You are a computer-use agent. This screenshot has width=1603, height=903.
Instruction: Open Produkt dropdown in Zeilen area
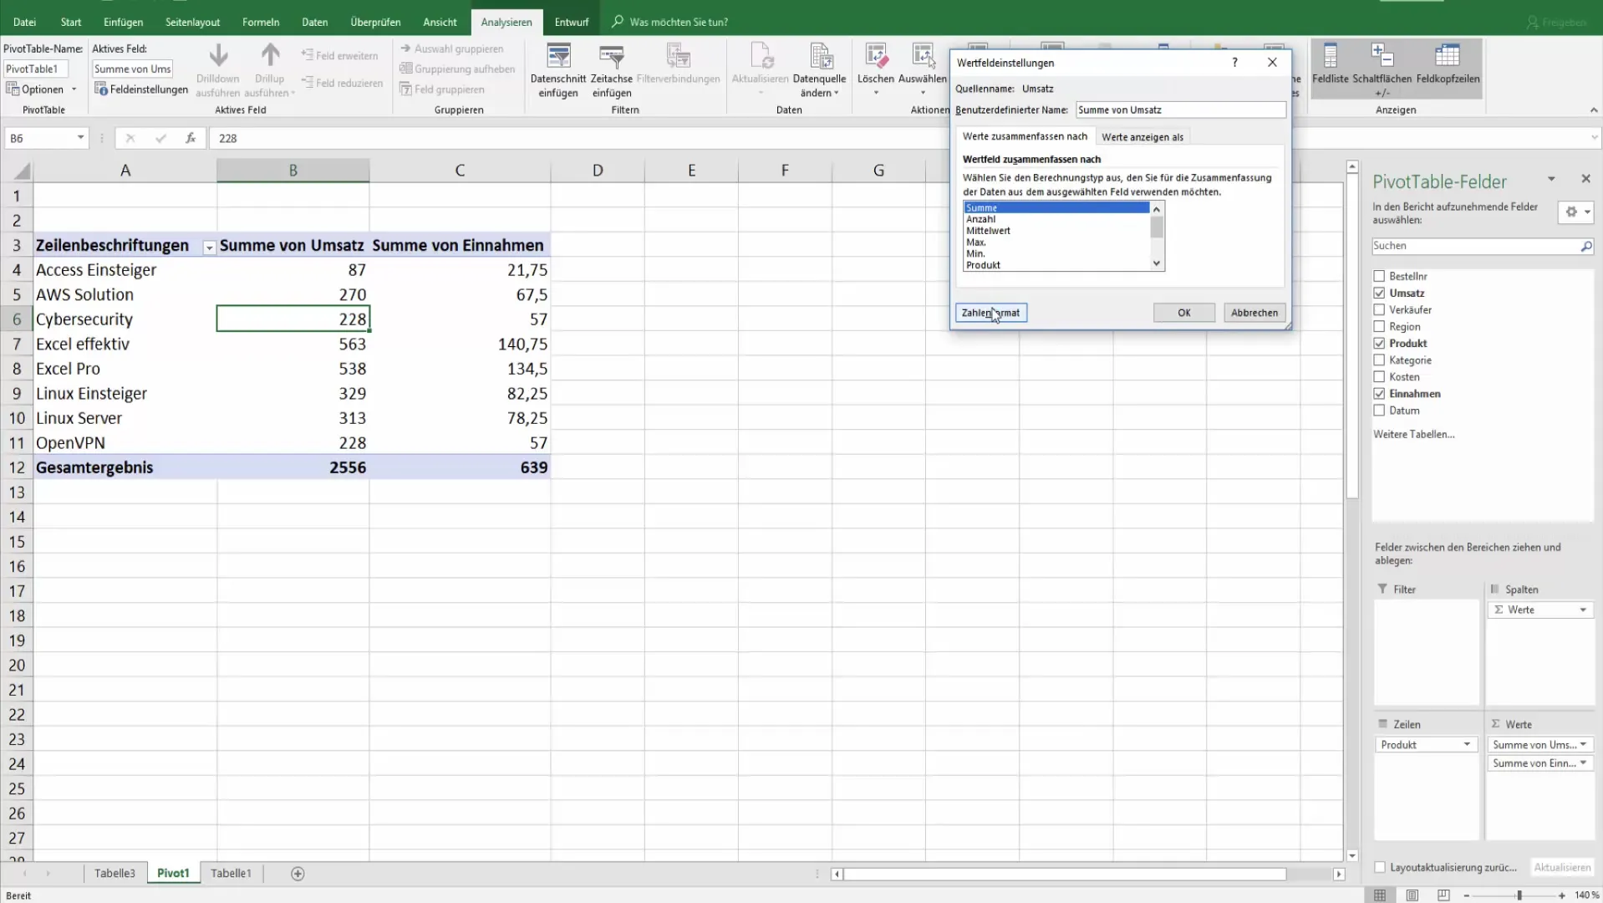[1467, 744]
